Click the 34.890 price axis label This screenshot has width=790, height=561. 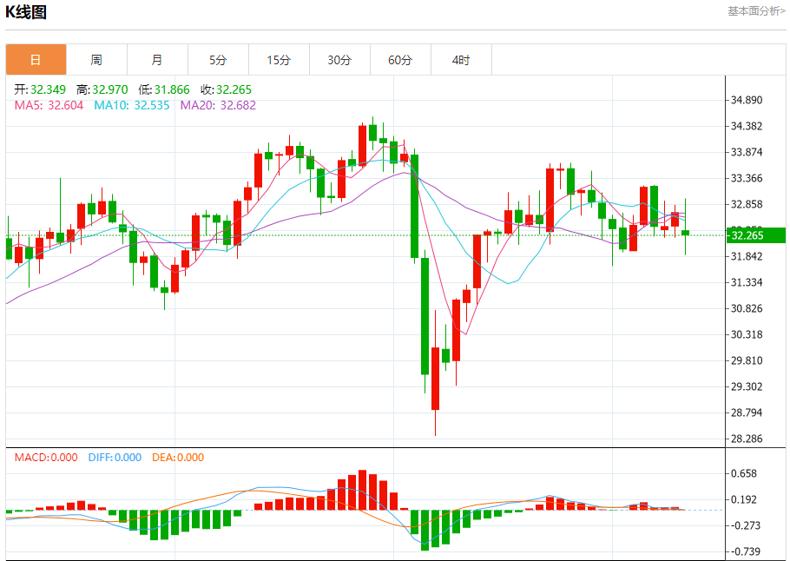(747, 100)
